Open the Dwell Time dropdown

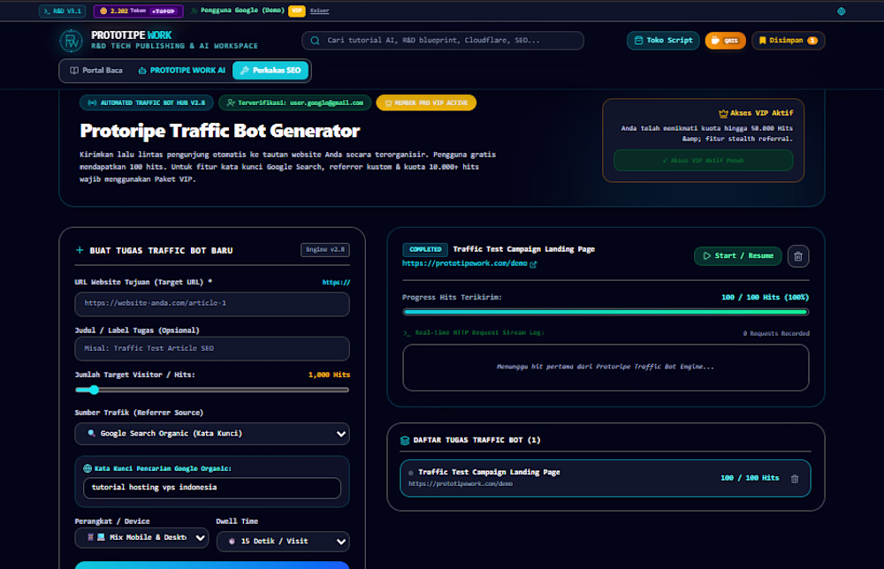pyautogui.click(x=283, y=542)
